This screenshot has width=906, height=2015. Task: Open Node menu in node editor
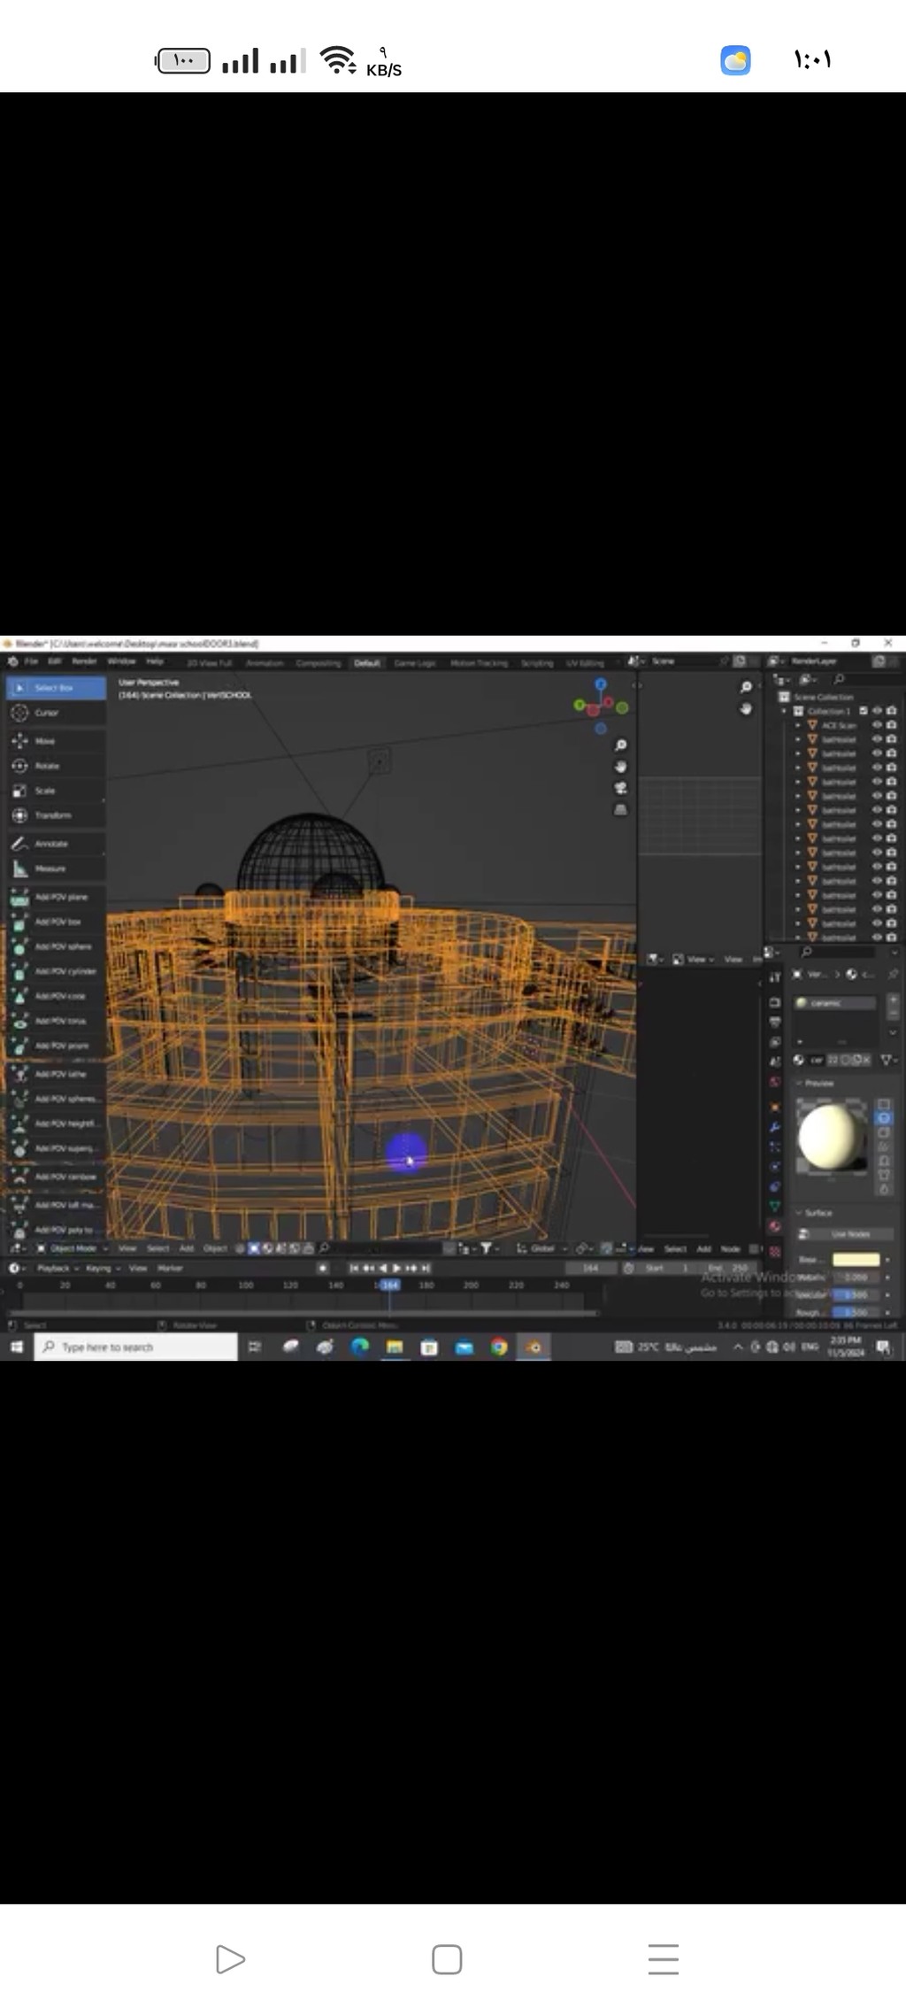point(731,1248)
